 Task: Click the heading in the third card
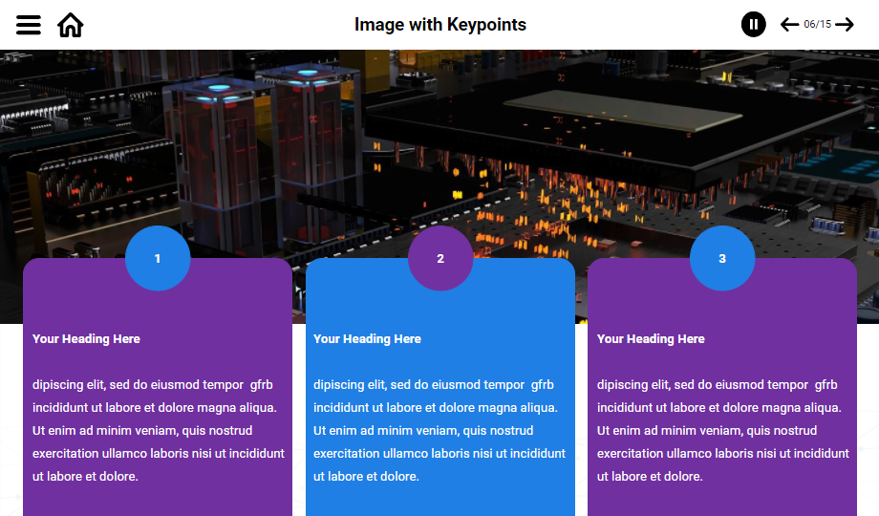[651, 339]
